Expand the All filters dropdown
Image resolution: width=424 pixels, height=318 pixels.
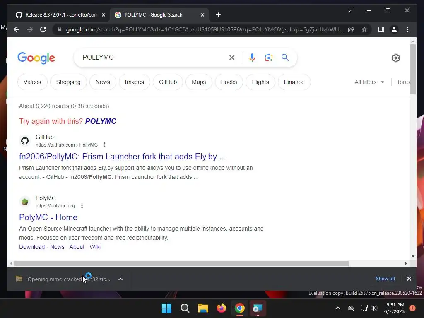[369, 82]
